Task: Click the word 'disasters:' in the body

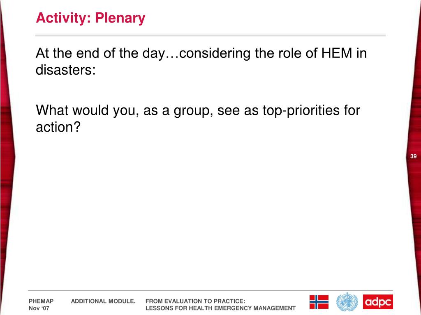Action: (66, 70)
